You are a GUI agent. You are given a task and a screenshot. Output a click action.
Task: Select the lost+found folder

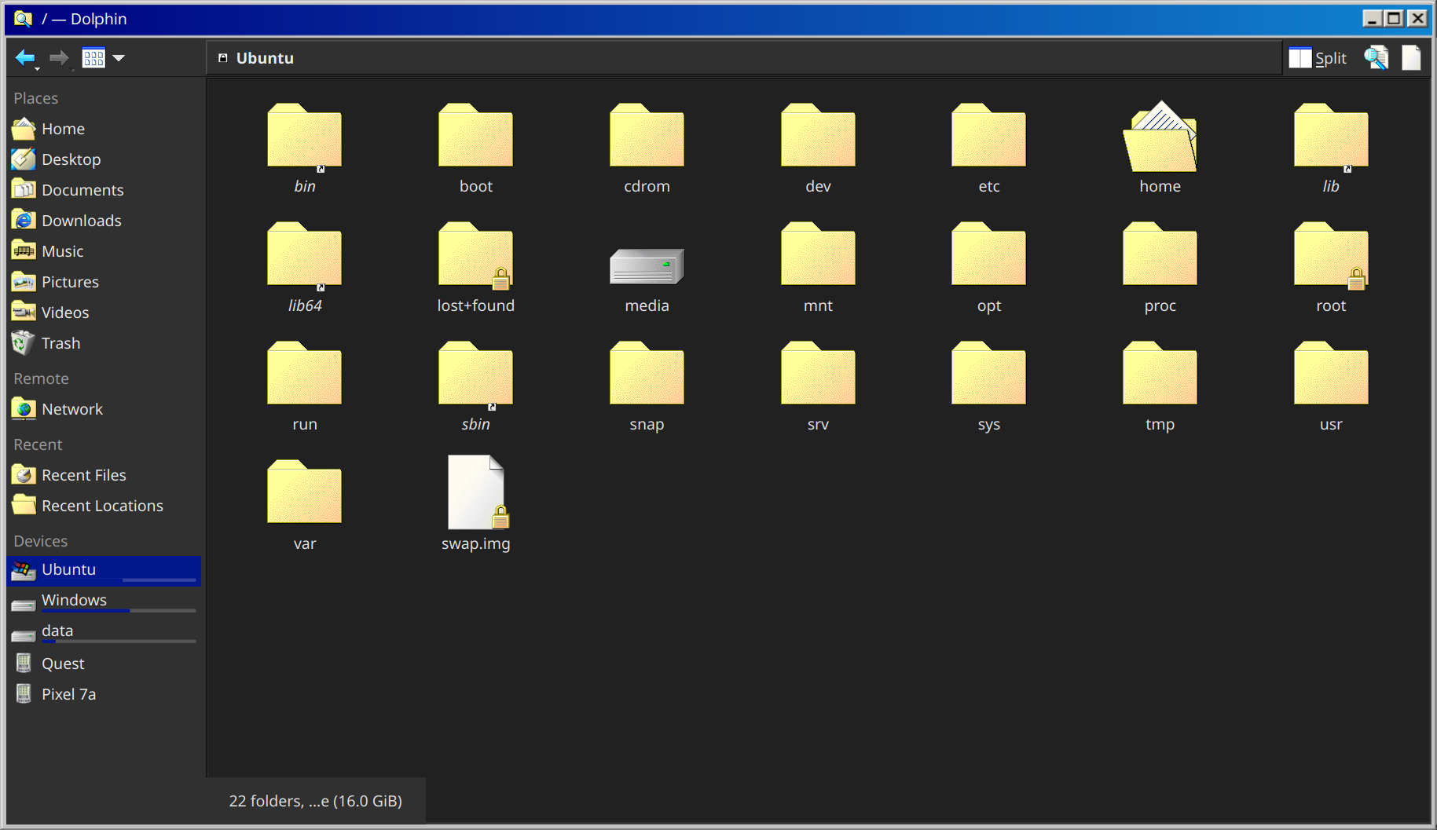point(475,255)
